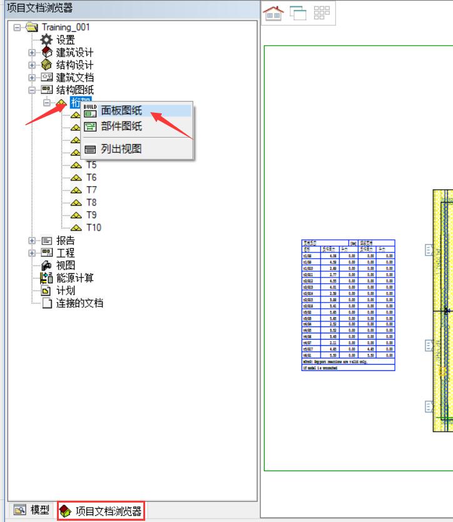Expand the 建筑文档 tree node
This screenshot has height=522, width=453.
pyautogui.click(x=31, y=78)
